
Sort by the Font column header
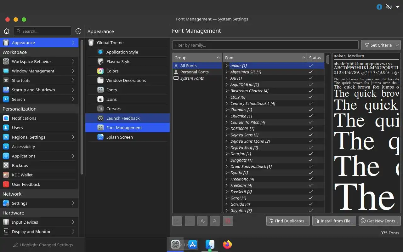point(265,58)
